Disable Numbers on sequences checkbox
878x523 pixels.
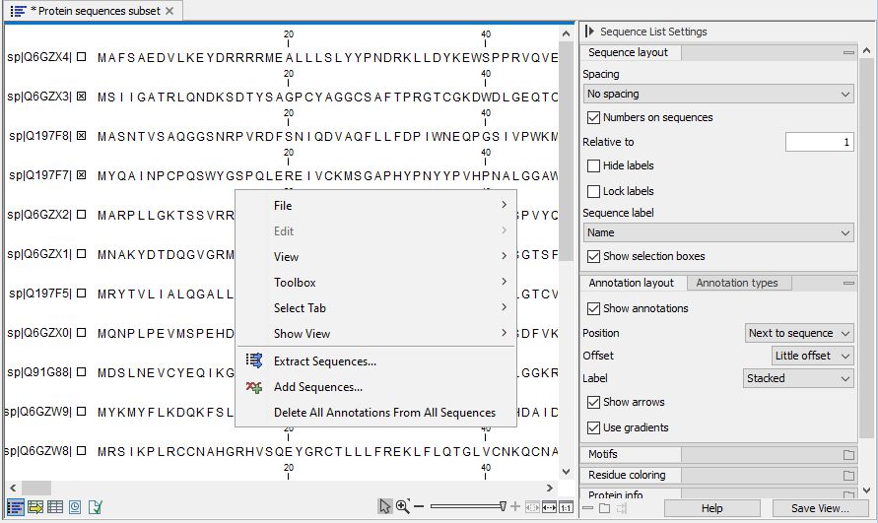[x=593, y=117]
